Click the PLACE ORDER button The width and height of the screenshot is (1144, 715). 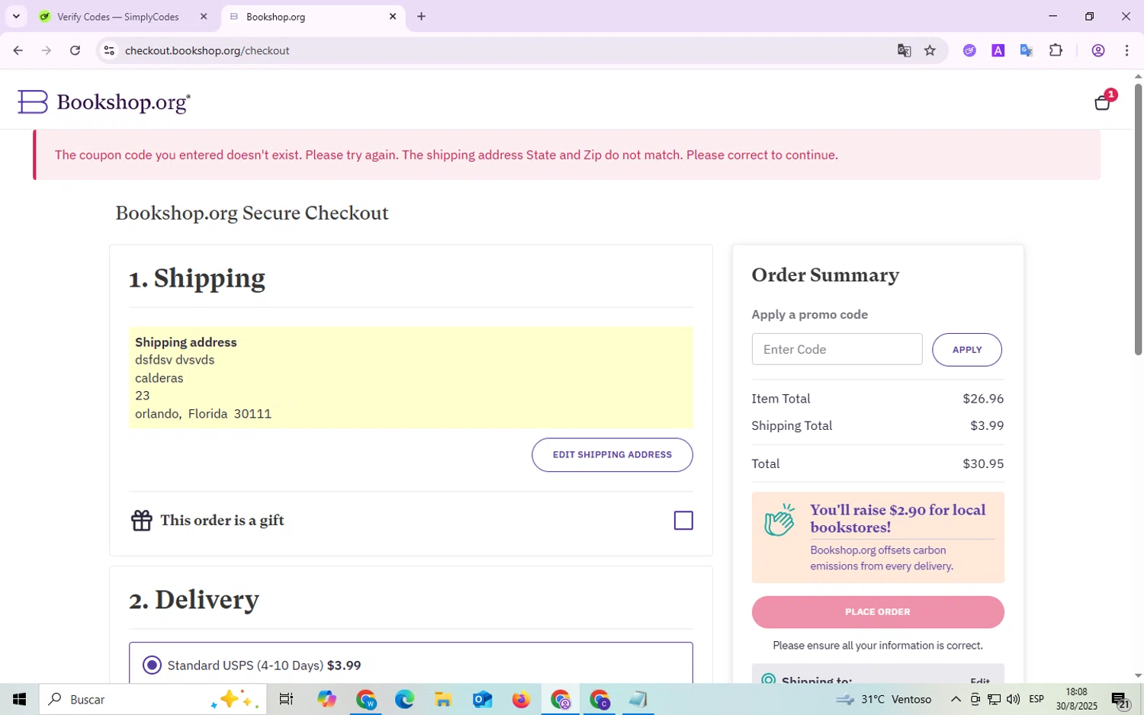click(878, 612)
